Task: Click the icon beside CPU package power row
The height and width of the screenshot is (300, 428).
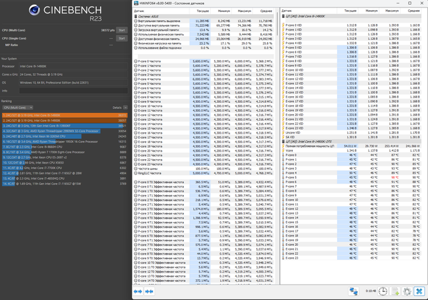Action: tap(284, 146)
